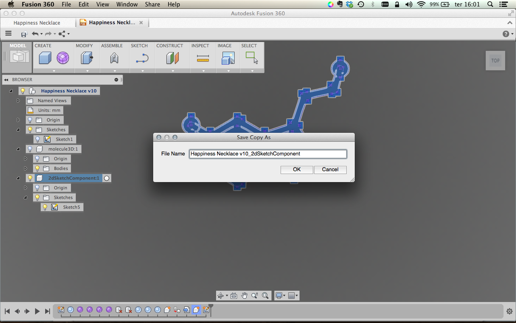Click the BROWSER panel minus options button
This screenshot has height=323, width=516.
116,80
